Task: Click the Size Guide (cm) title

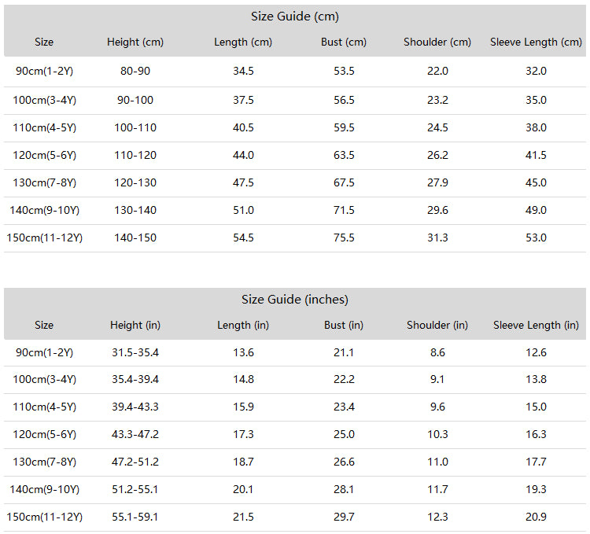Action: click(295, 17)
